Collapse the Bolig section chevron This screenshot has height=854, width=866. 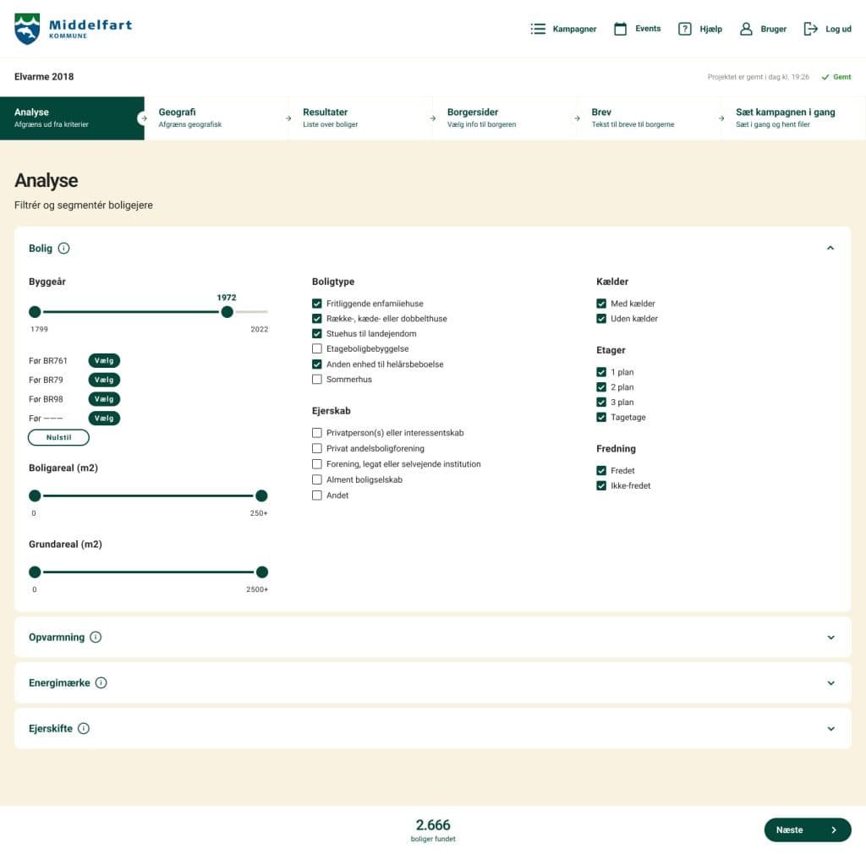pos(830,249)
